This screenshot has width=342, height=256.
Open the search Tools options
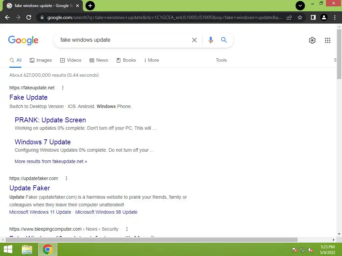coord(221,60)
